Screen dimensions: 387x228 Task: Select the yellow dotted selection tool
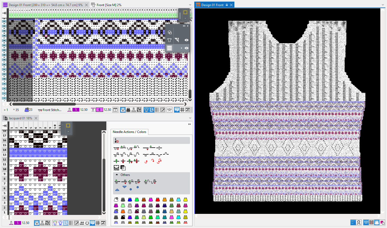(x=185, y=12)
